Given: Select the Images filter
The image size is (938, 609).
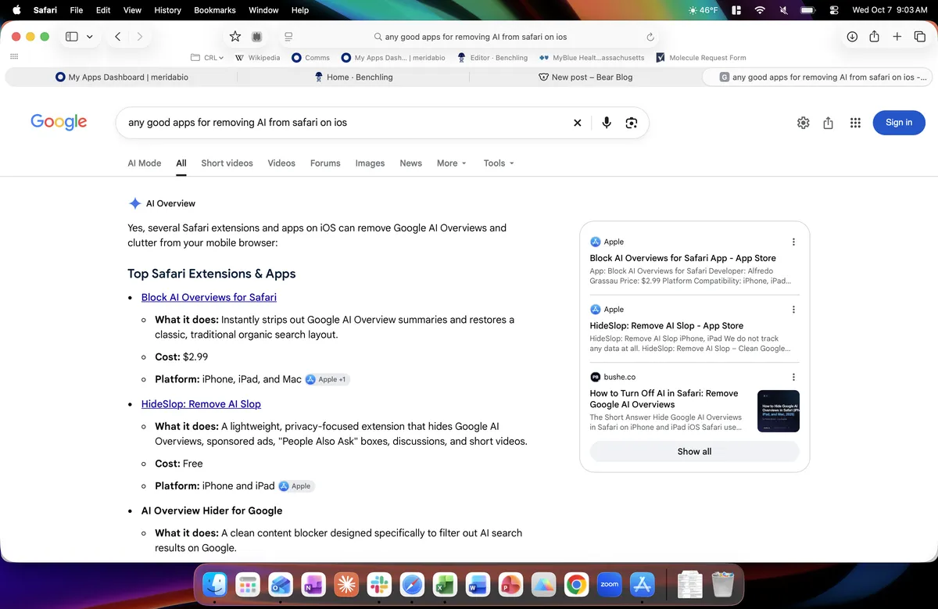Looking at the screenshot, I should [x=370, y=163].
